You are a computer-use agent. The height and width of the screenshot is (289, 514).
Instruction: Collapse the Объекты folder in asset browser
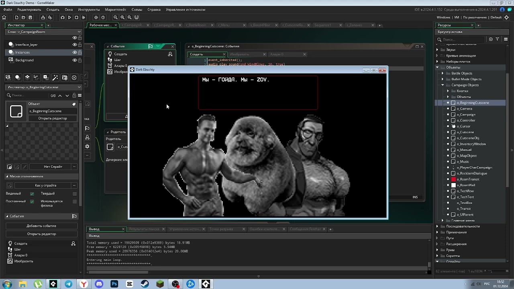[437, 67]
